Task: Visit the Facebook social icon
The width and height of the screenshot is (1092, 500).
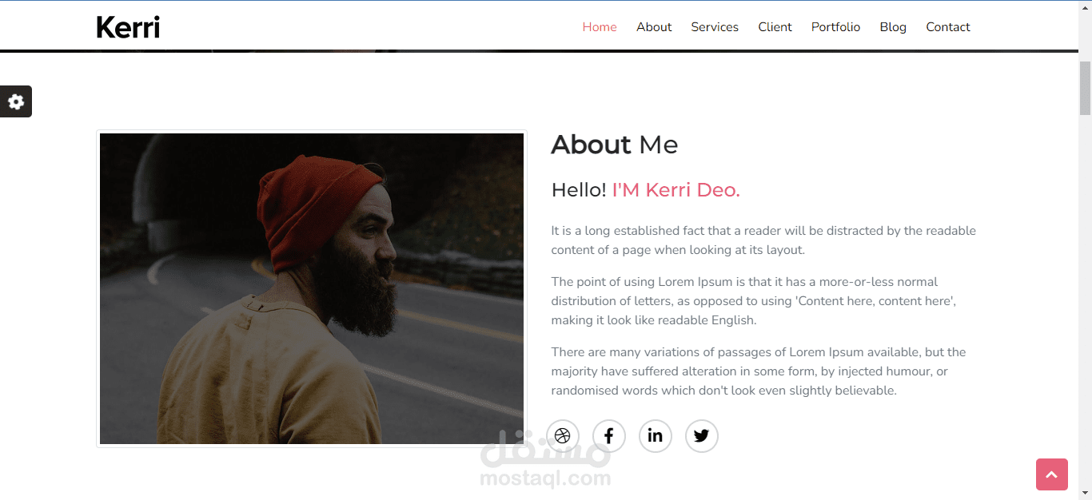Action: [x=609, y=435]
